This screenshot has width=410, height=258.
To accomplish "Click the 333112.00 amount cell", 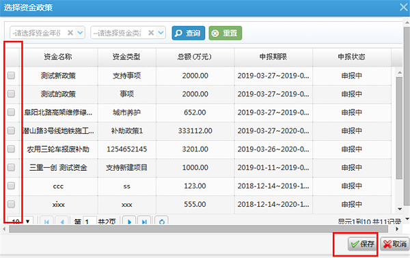I will [x=195, y=131].
